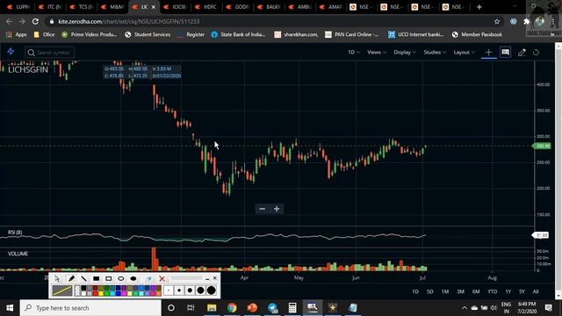The image size is (562, 316).
Task: Set bottom range to 1M
Action: click(445, 291)
